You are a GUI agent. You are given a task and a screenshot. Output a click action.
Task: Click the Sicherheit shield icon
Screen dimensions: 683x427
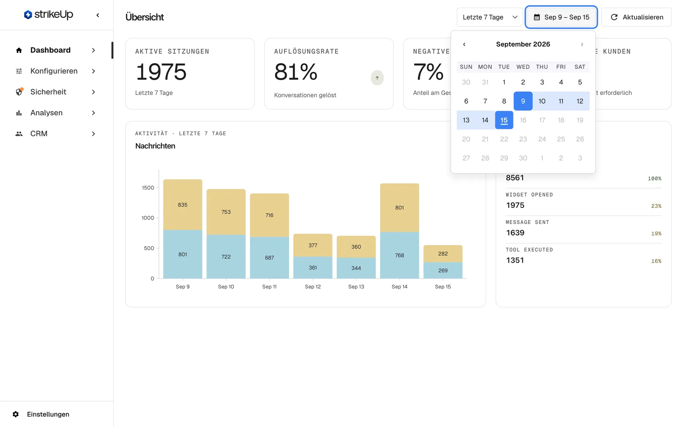coord(19,92)
